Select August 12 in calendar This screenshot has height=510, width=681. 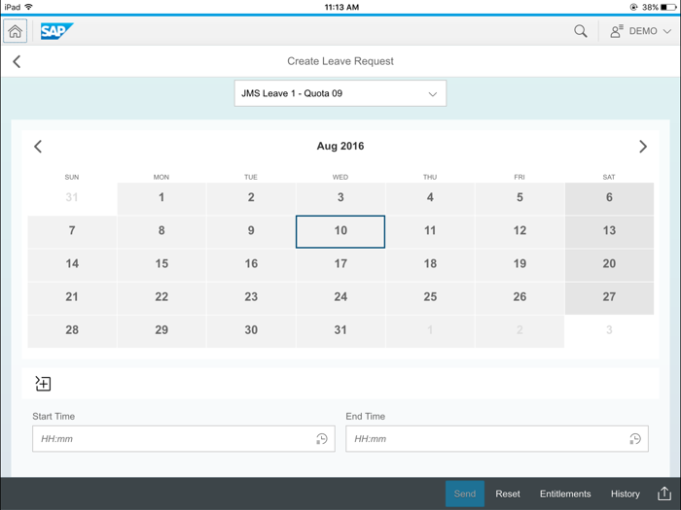[520, 231]
